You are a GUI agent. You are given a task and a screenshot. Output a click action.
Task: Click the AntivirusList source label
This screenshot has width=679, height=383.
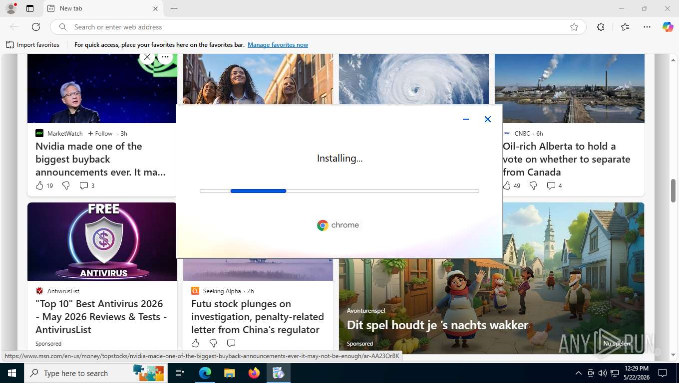tap(63, 291)
